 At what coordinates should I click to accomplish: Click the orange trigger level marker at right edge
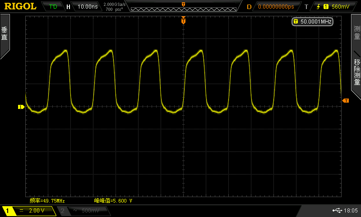coord(346,100)
